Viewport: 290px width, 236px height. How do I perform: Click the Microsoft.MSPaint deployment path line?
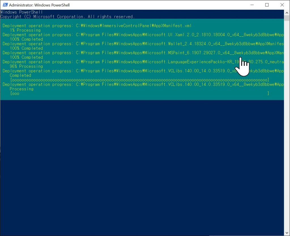pyautogui.click(x=142, y=53)
